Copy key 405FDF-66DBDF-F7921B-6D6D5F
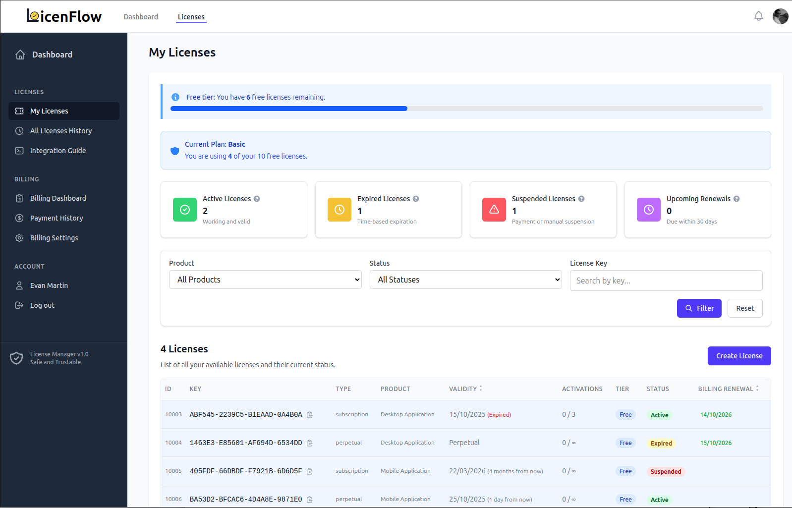Viewport: 792px width, 508px height. pyautogui.click(x=310, y=471)
